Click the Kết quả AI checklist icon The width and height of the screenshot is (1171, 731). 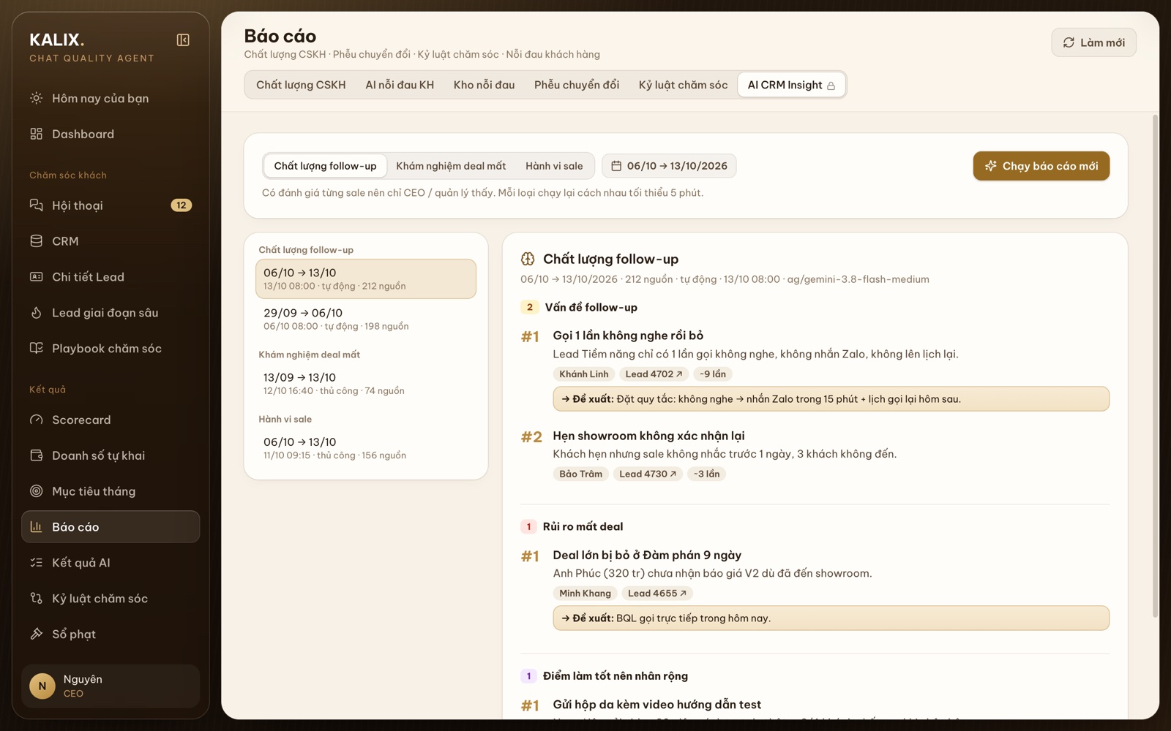tap(36, 563)
